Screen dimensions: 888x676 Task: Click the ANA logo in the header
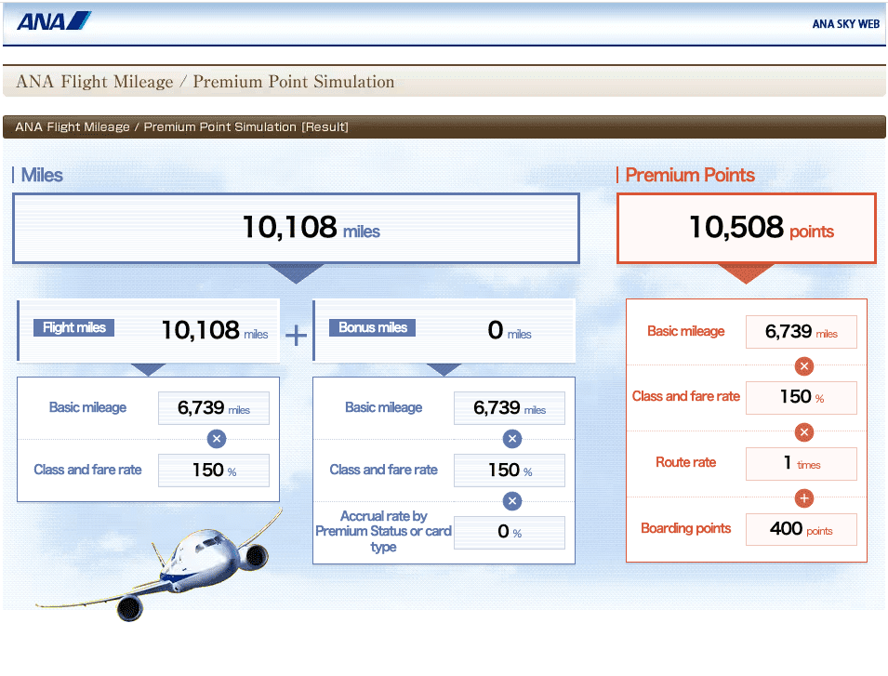coord(54,21)
